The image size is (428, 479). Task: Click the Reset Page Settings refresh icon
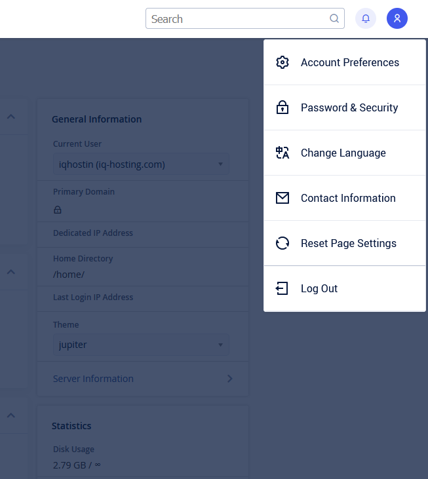click(282, 243)
